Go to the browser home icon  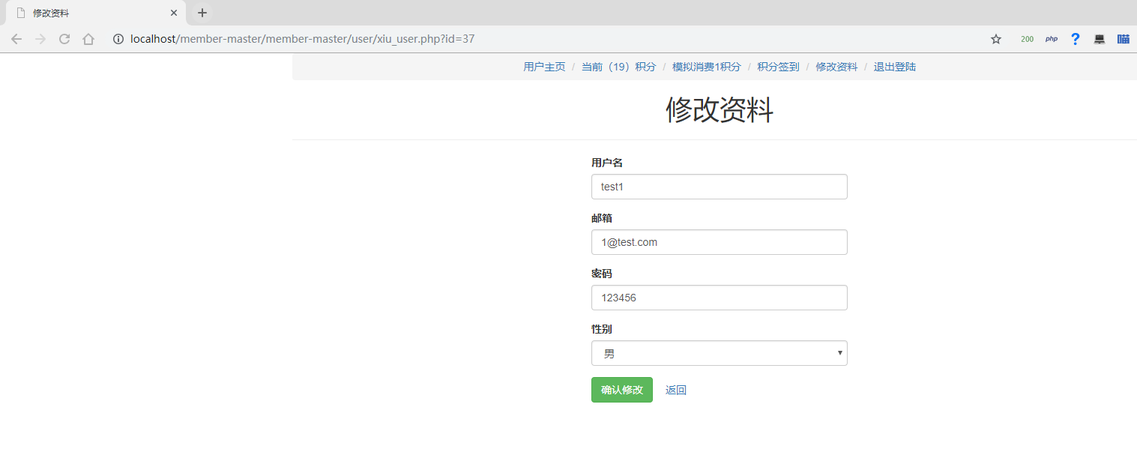click(x=88, y=39)
